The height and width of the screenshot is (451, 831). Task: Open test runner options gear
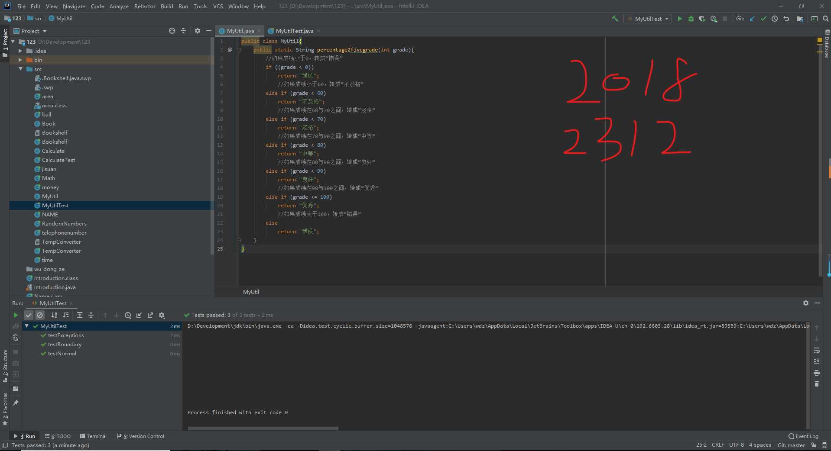(162, 315)
